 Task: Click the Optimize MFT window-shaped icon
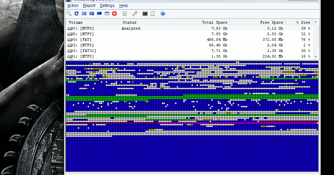pyautogui.click(x=107, y=13)
